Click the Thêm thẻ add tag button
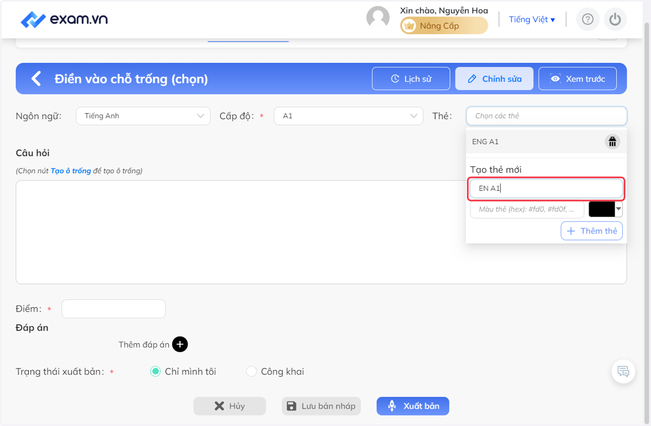The image size is (651, 426). [591, 231]
